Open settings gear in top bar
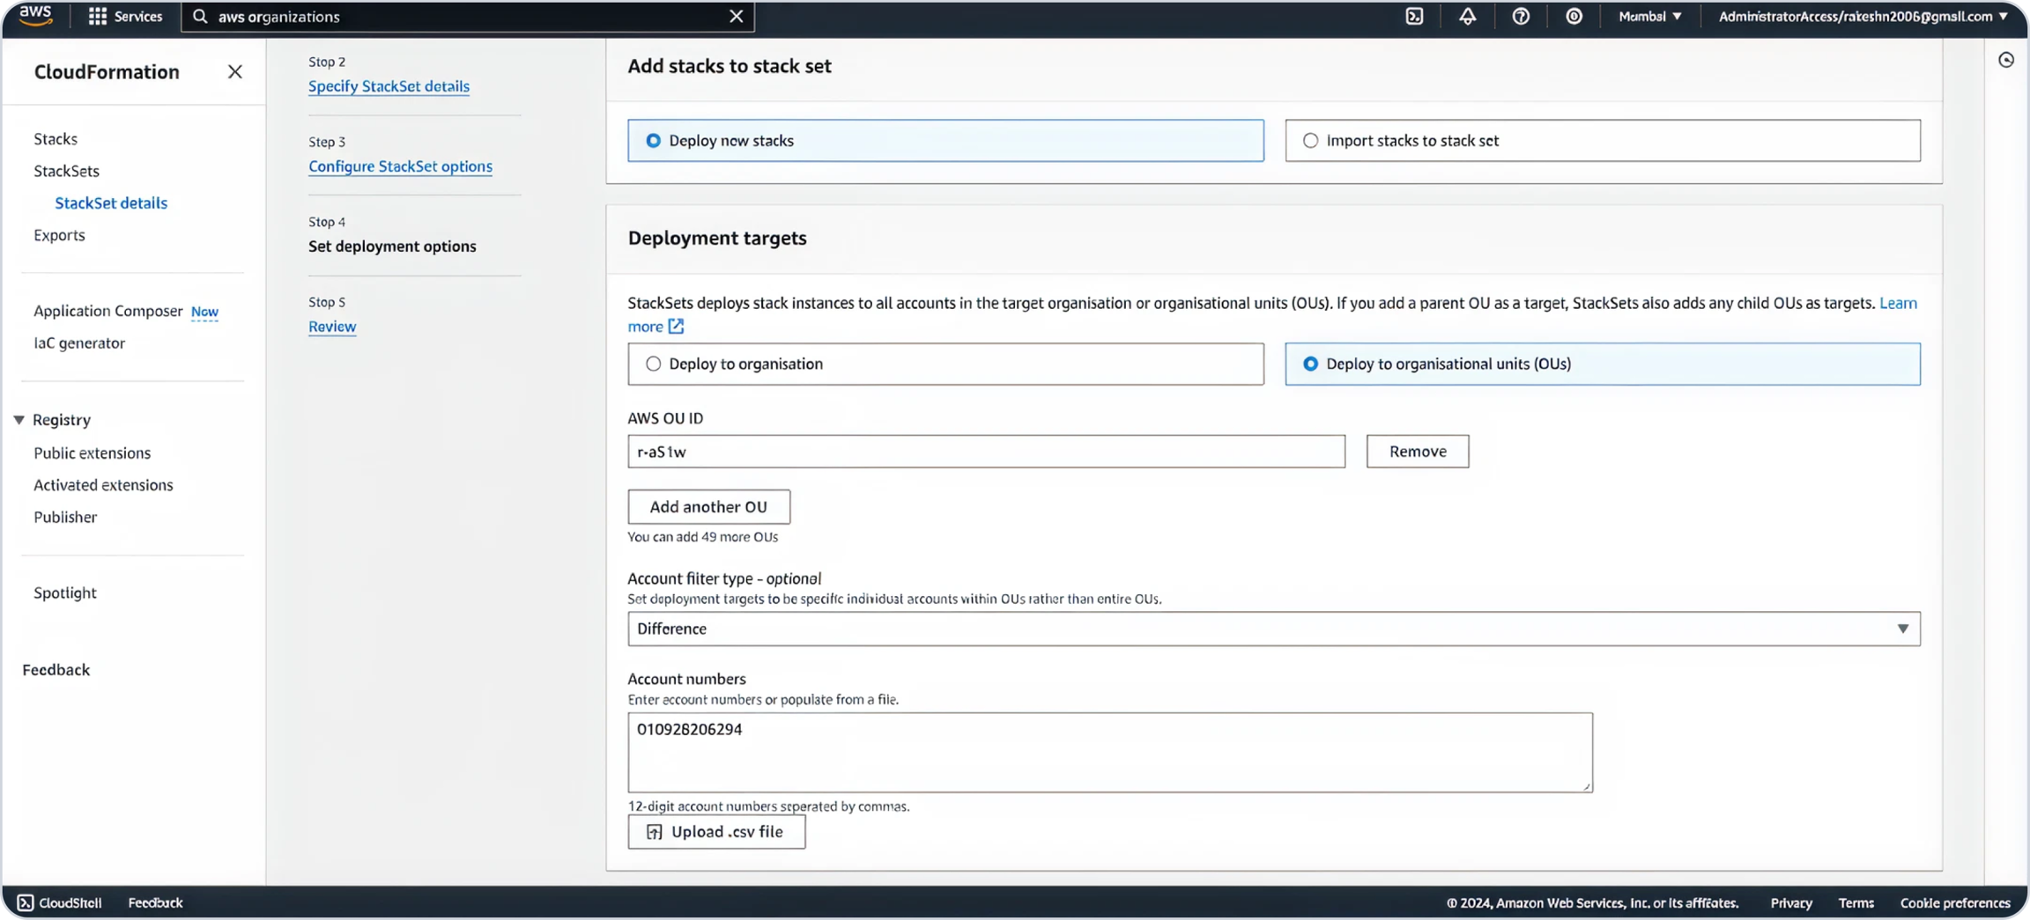The image size is (2030, 920). 1574,16
